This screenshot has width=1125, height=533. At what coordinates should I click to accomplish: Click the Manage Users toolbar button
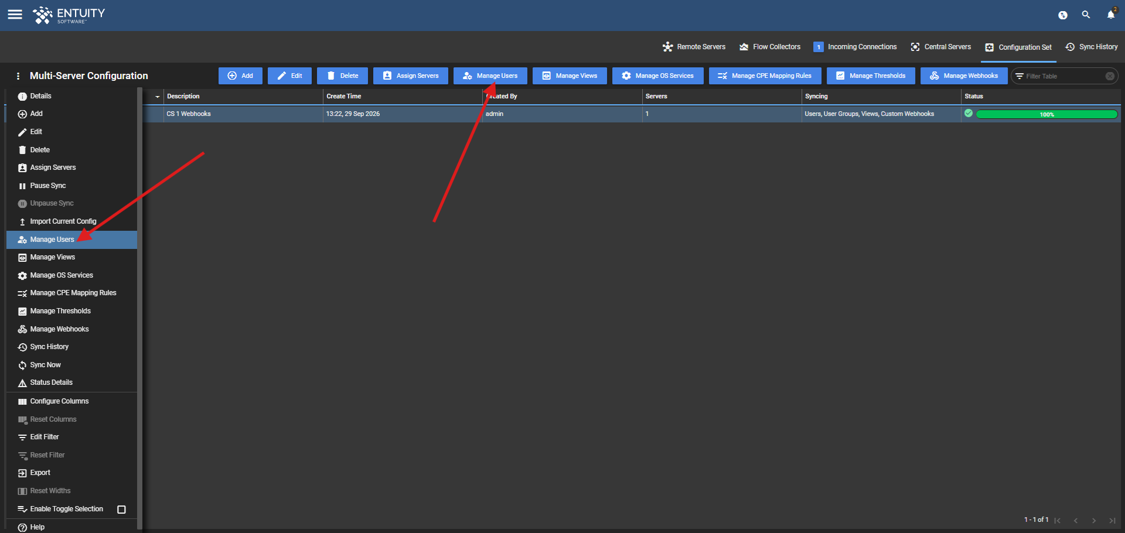(490, 76)
